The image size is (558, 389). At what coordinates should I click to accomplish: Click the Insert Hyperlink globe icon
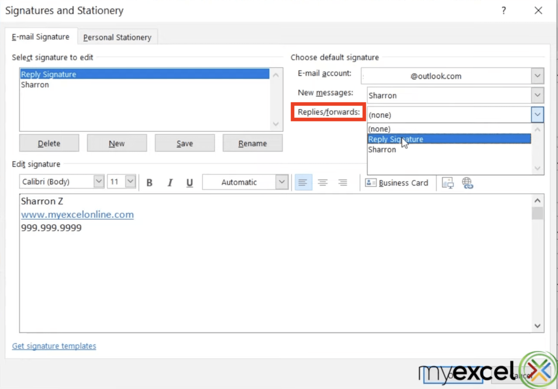point(468,183)
